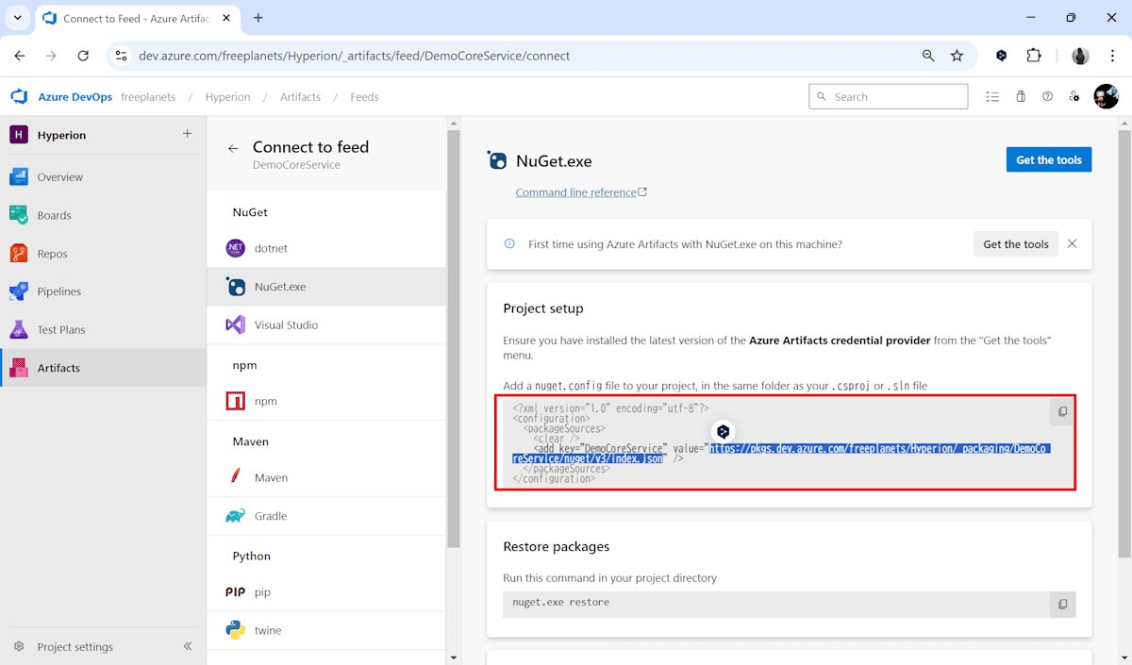Open Project settings
This screenshot has height=665, width=1132.
tap(75, 647)
